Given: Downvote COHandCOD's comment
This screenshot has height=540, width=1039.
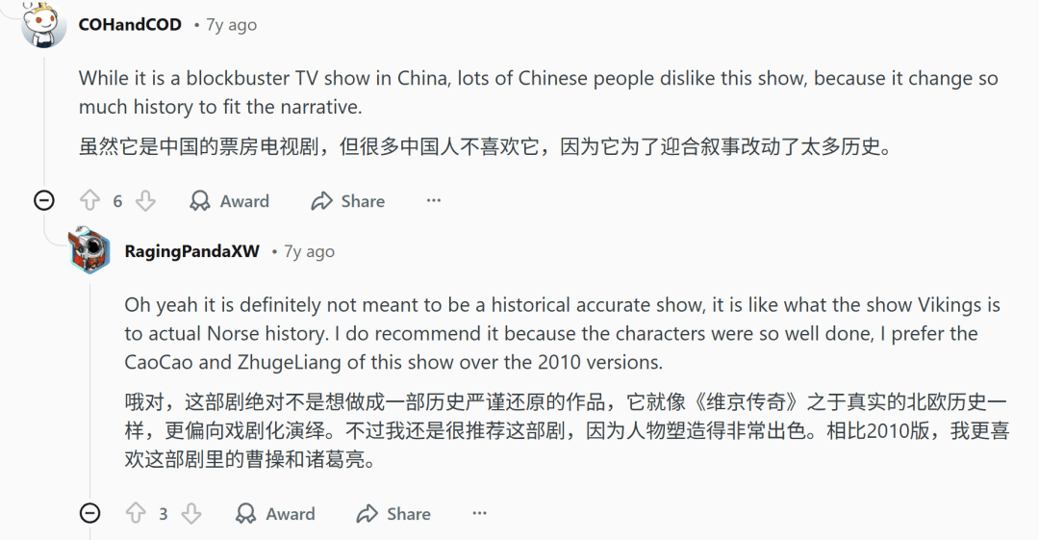Looking at the screenshot, I should 145,201.
